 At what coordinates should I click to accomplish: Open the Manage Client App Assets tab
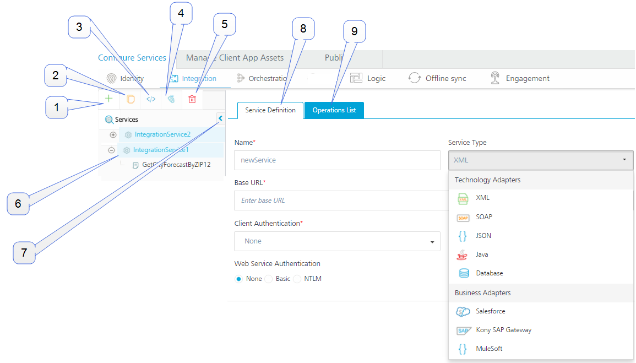click(x=235, y=57)
